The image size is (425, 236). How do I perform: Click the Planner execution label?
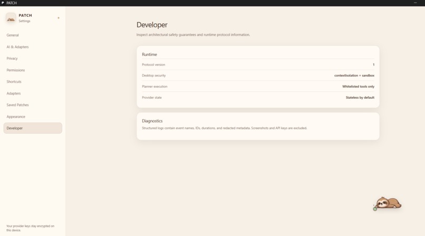click(x=154, y=86)
